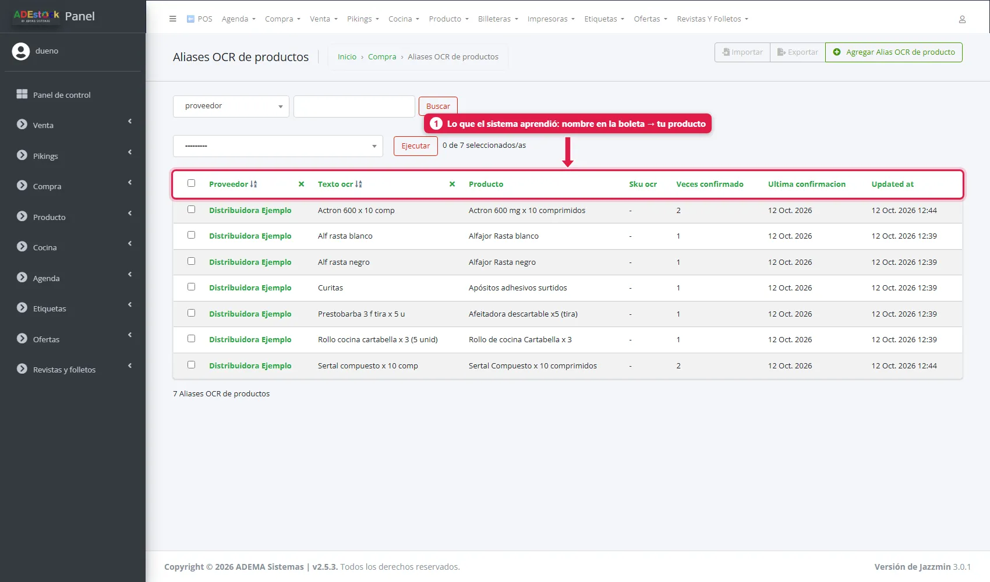Click the dueno user avatar icon

click(21, 51)
